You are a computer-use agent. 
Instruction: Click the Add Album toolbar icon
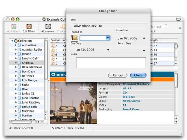pyautogui.click(x=14, y=27)
